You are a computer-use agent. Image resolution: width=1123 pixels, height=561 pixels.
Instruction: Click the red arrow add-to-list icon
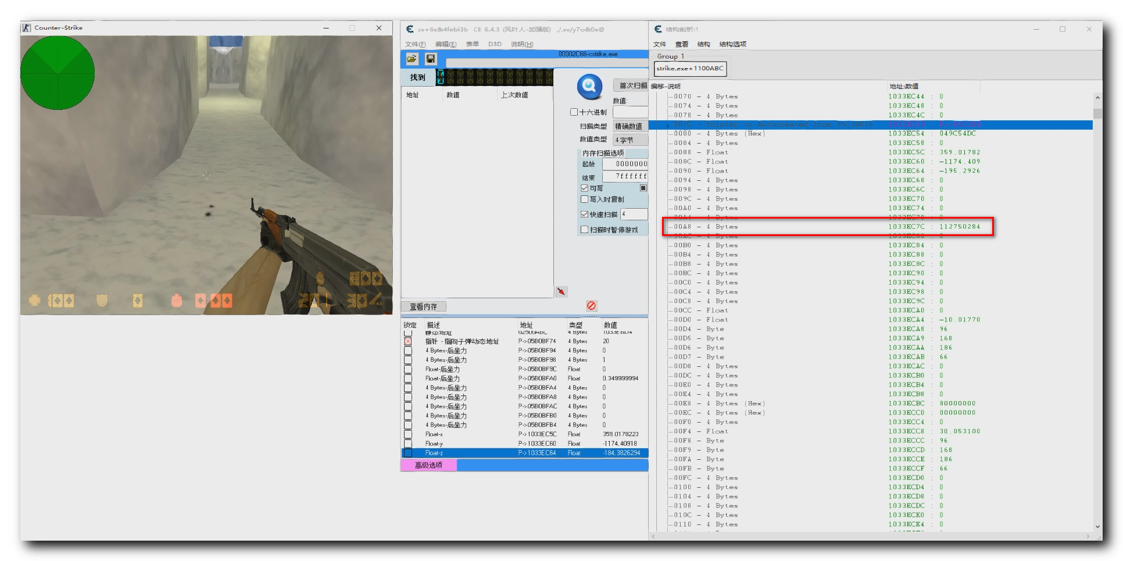(x=561, y=291)
